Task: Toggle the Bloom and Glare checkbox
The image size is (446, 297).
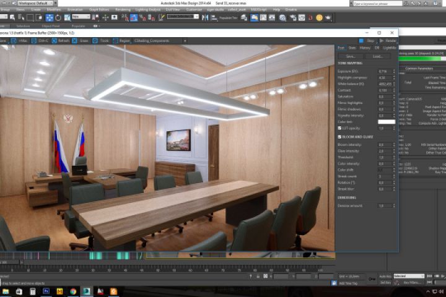Action: pos(339,137)
